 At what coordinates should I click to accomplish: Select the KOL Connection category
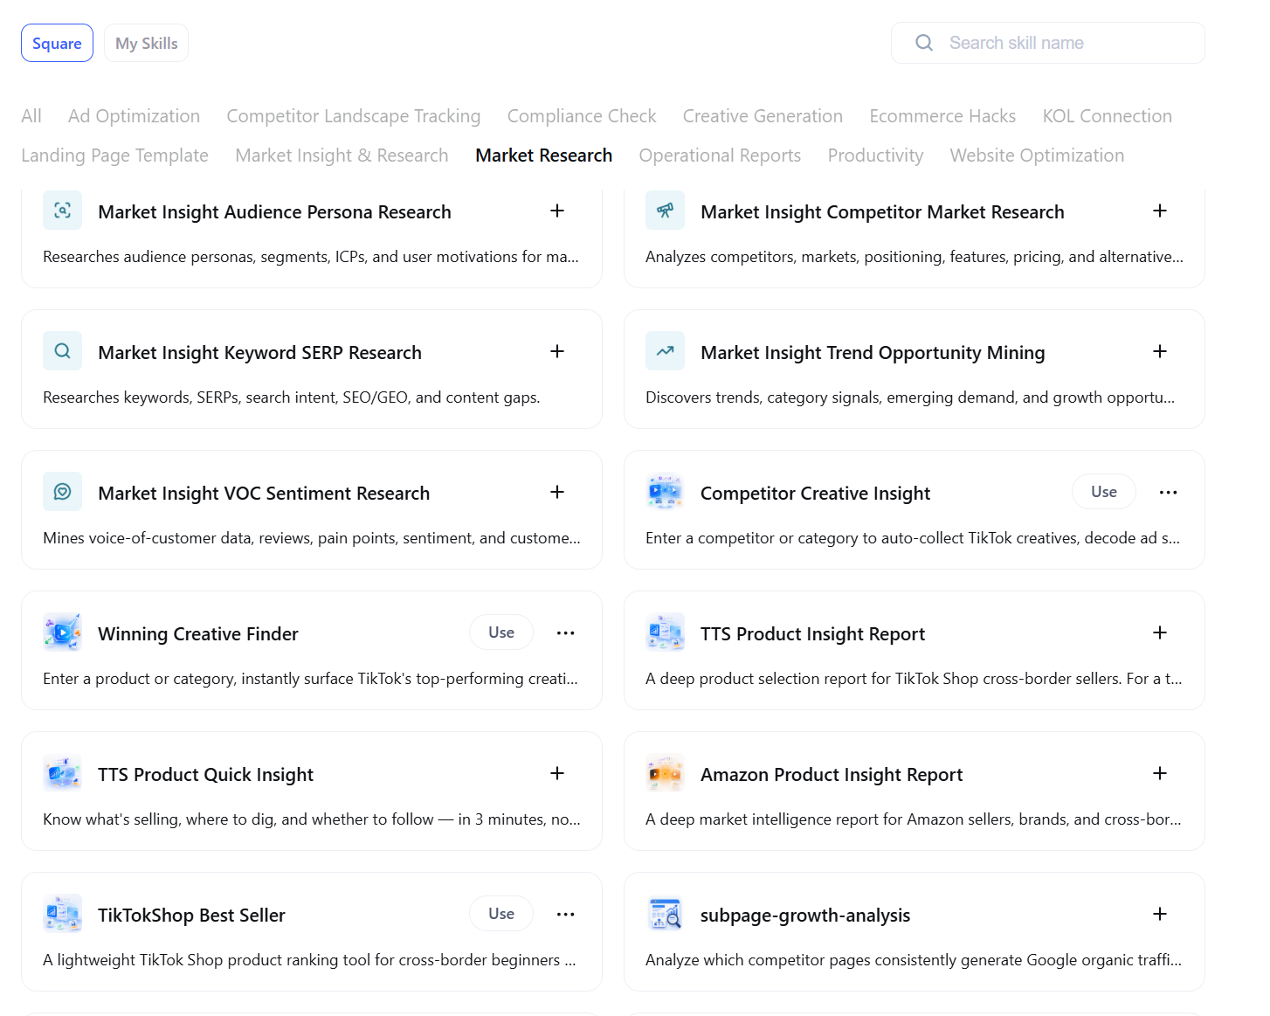1108,116
